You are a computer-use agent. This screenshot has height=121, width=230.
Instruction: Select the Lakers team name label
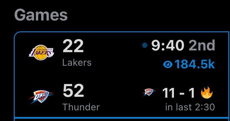(77, 63)
